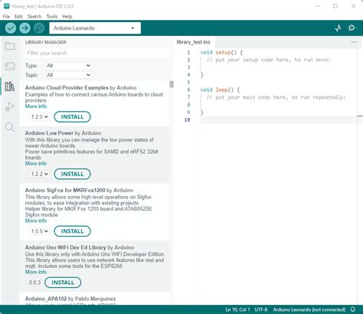Click the 0.0.3 version label
The height and width of the screenshot is (314, 363).
[x=34, y=283]
